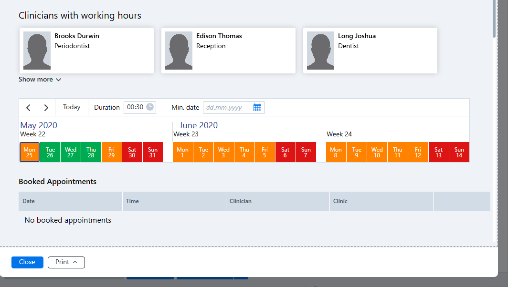Go to previous weeks with left arrow

[x=28, y=107]
